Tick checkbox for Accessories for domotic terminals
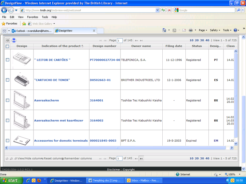The image size is (246, 184). [7, 140]
